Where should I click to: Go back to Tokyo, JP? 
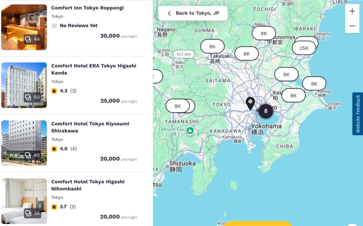(193, 13)
